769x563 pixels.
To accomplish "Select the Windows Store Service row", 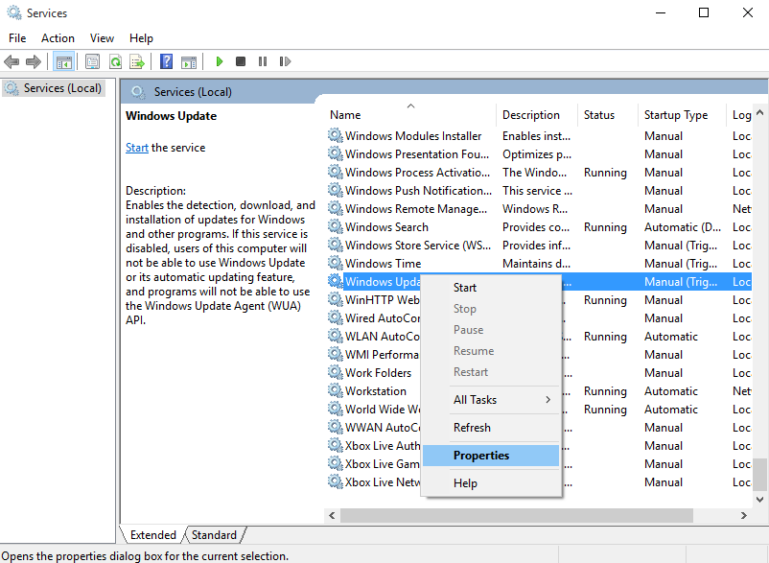I will pyautogui.click(x=539, y=246).
